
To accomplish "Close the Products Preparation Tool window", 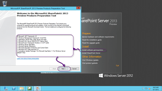I will [x=78, y=8].
